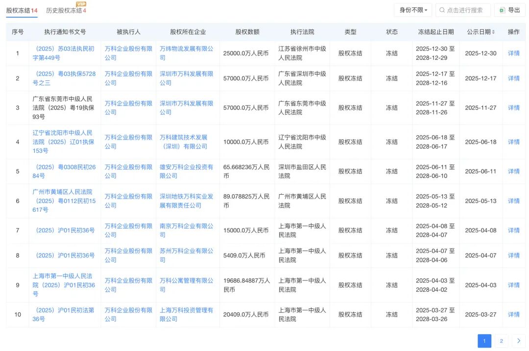This screenshot has height=351, width=529.
Task: Open 深圳市万科发展有限公司 in row 3
Action: coord(186,108)
